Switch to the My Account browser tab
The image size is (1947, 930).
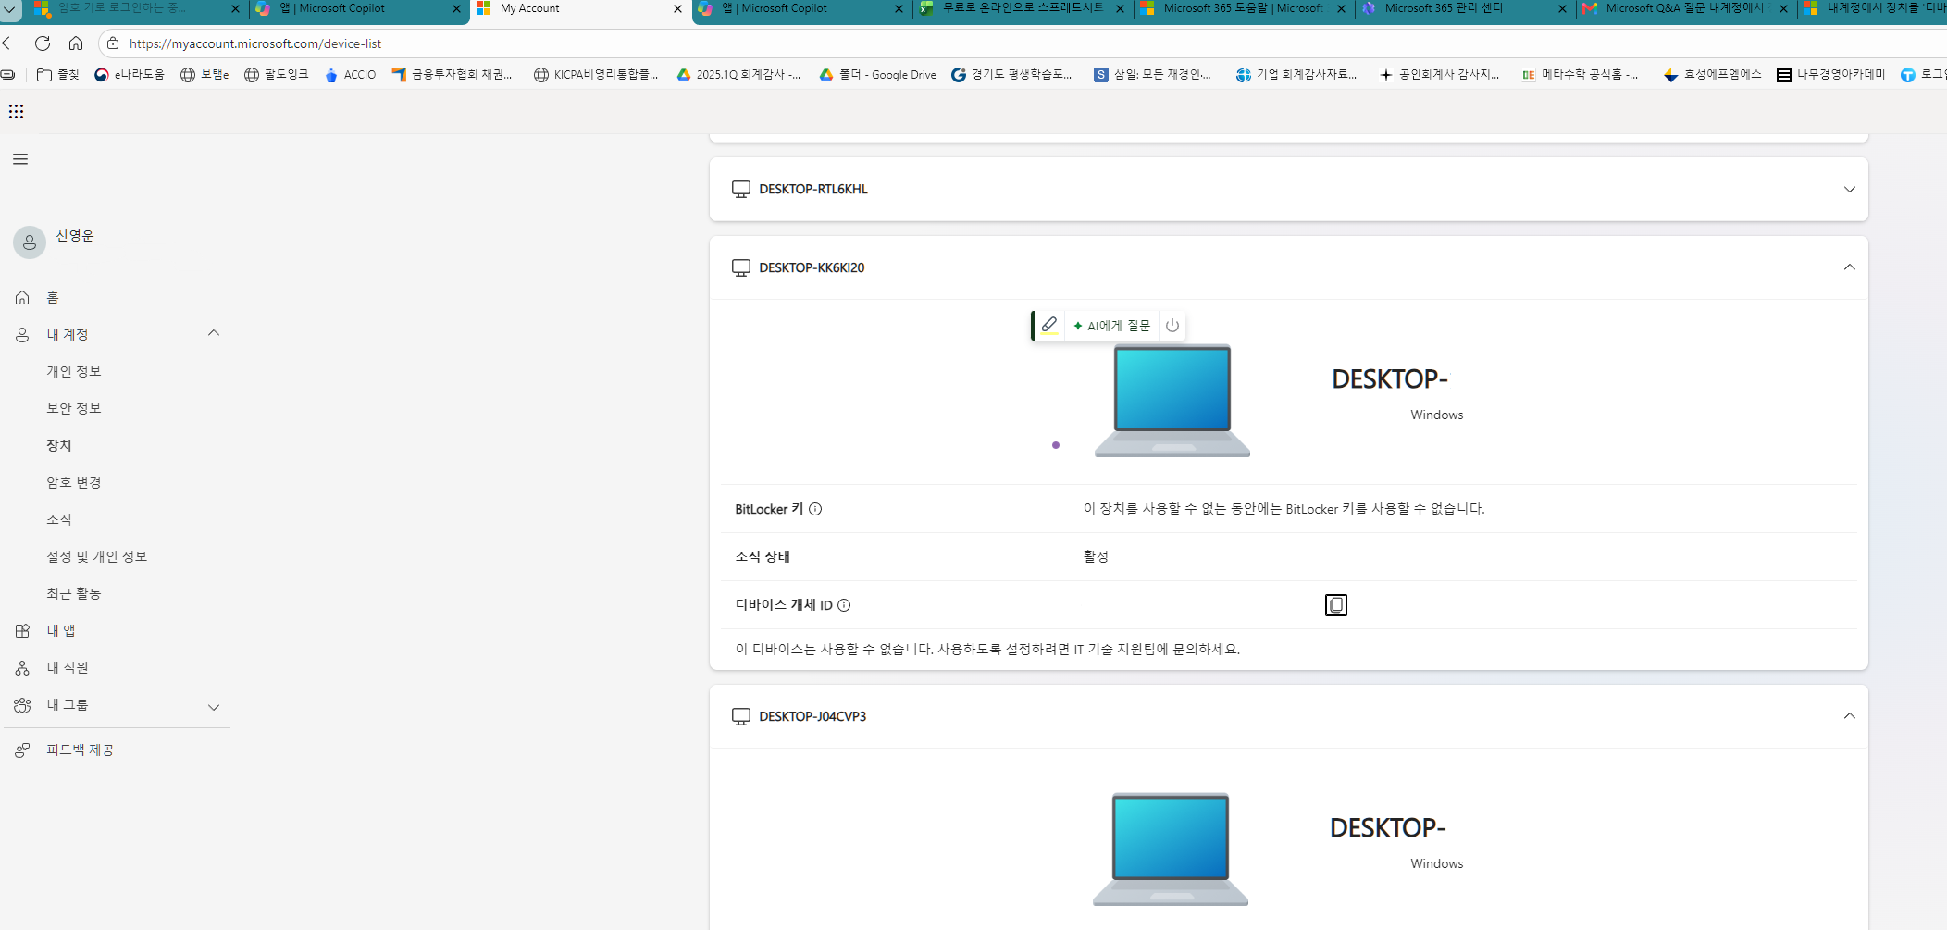580,9
